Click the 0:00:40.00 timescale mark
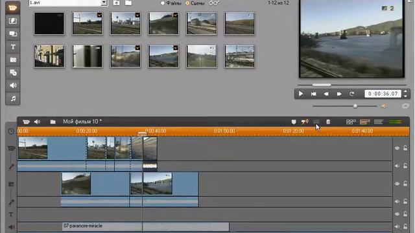 [x=156, y=131]
